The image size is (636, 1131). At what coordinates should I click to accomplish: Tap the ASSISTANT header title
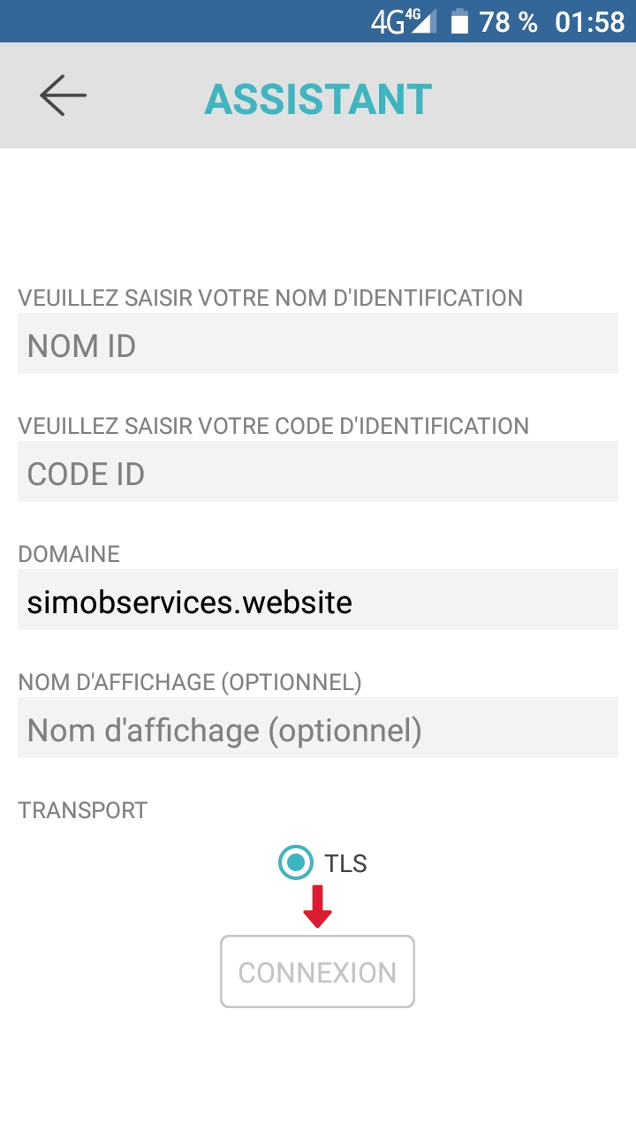coord(318,99)
